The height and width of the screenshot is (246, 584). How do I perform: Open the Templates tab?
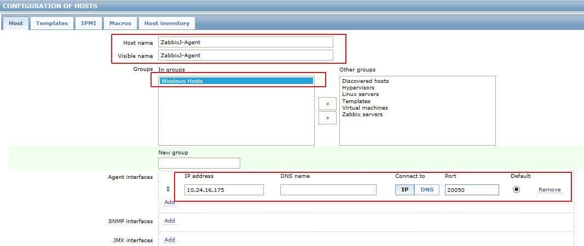tap(52, 23)
